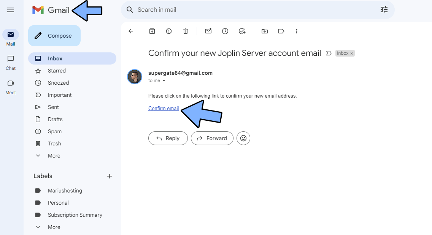Remove the Inbox label from the message
The image size is (432, 235).
click(352, 54)
